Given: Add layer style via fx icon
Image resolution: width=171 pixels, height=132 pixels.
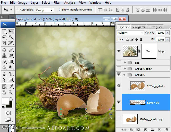Looking at the screenshot, I should coord(131,130).
